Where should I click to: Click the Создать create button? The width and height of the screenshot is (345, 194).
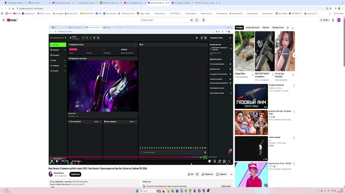tap(325, 20)
